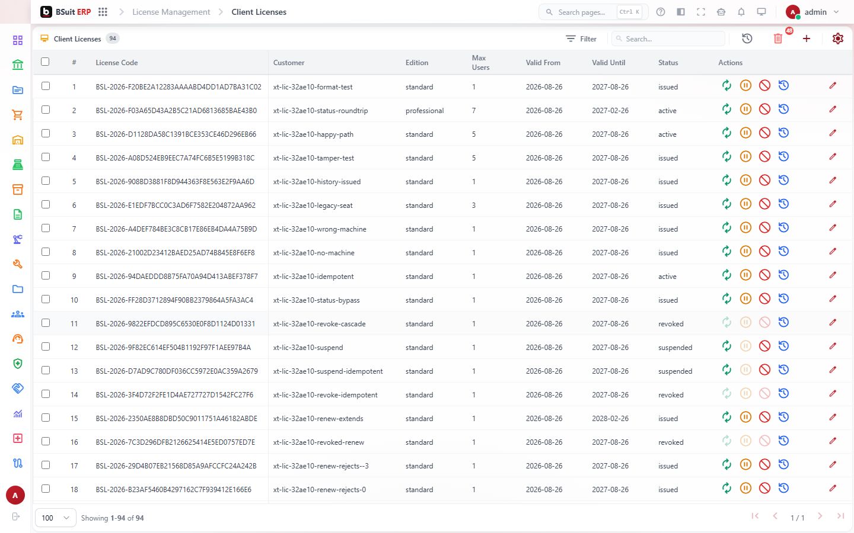
Task: Sort by License Code column header
Action: 117,62
